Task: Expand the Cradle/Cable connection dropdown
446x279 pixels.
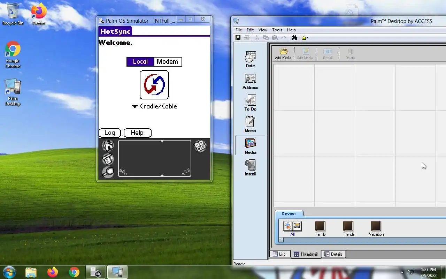Action: (154, 106)
